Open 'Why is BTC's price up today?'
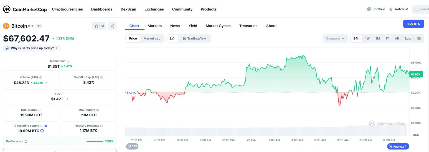 [32, 48]
